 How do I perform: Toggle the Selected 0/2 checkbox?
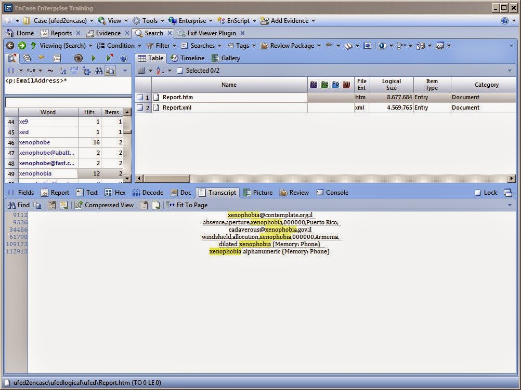point(180,70)
